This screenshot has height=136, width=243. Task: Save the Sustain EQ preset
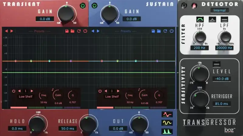coord(153,31)
